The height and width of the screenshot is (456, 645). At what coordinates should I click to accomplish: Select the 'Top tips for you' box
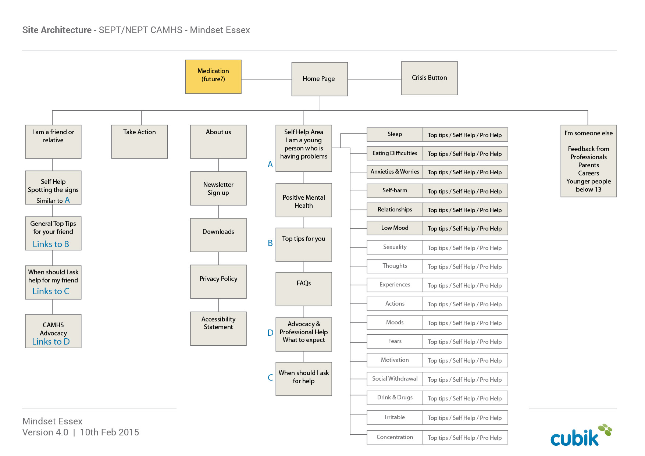[x=304, y=245]
